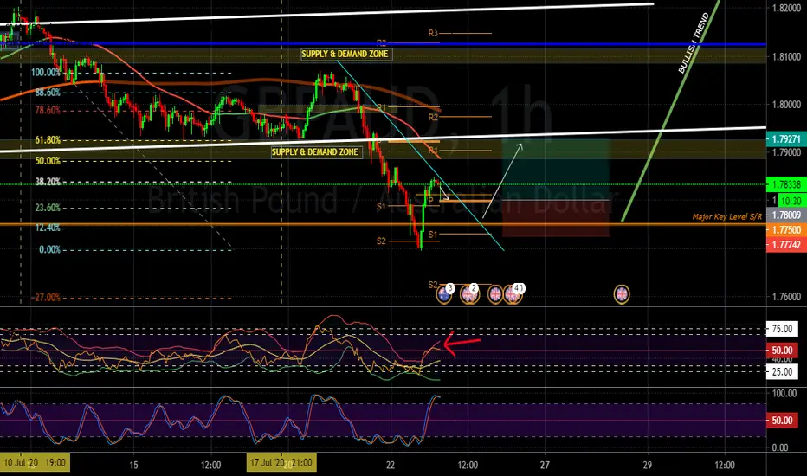Click the 0.00% Fibonacci level label
807x476 pixels.
point(50,249)
